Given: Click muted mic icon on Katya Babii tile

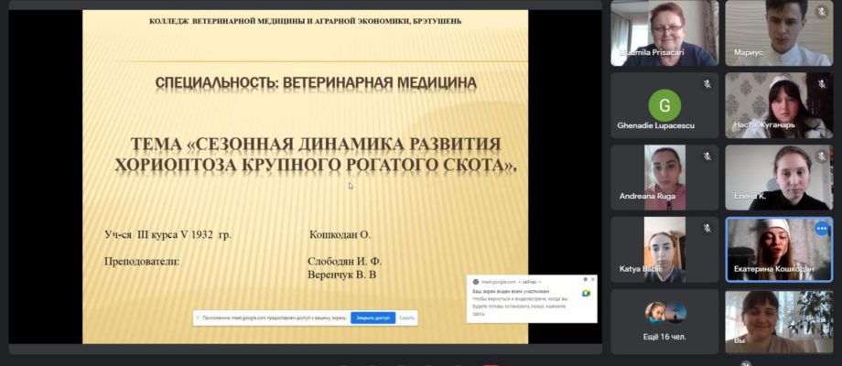Looking at the screenshot, I should tap(707, 229).
